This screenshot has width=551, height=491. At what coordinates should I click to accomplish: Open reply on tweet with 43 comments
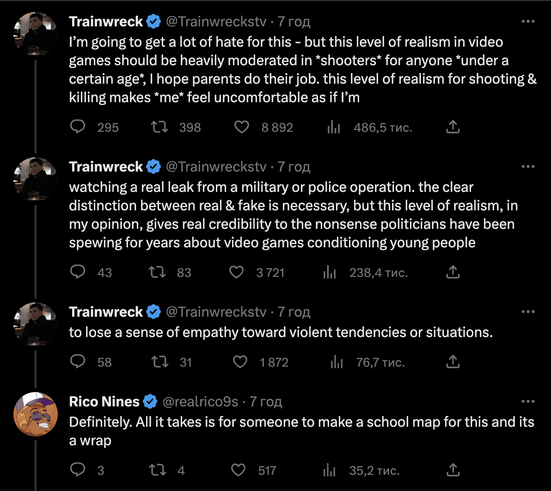point(78,272)
